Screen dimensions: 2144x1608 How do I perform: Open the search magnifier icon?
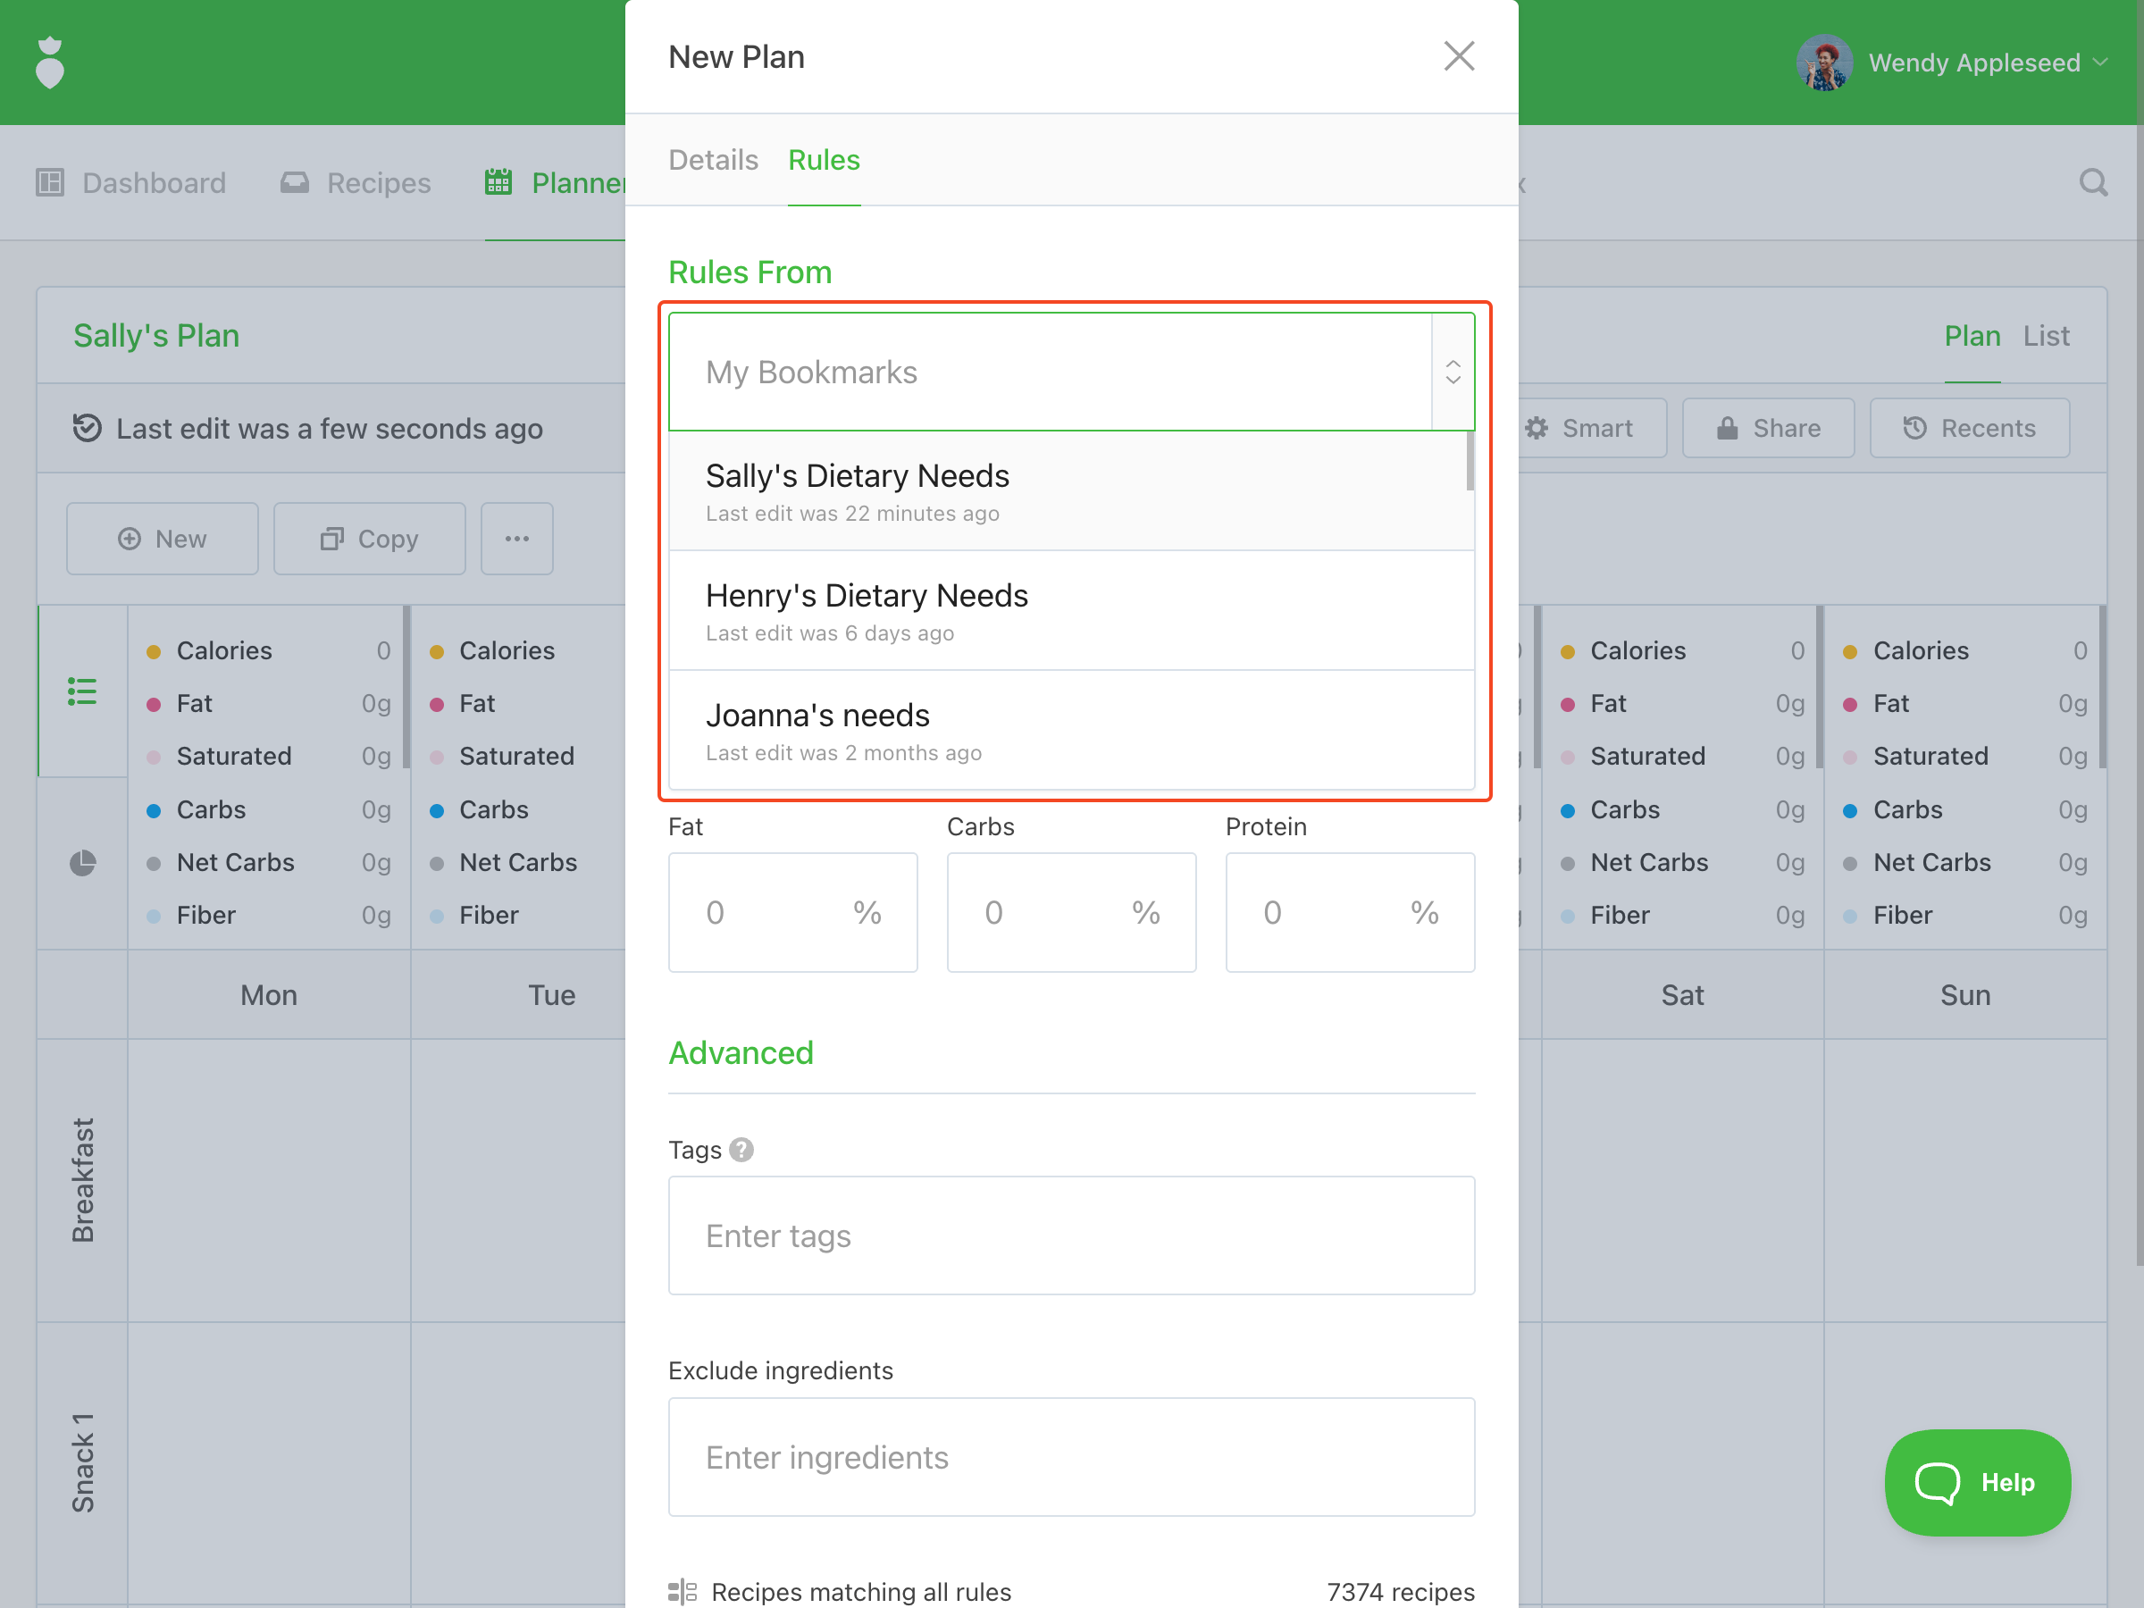[2092, 182]
